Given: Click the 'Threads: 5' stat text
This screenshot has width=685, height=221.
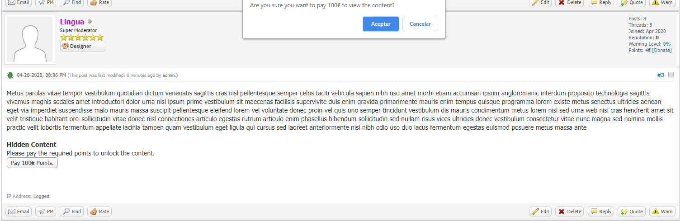Looking at the screenshot, I should pyautogui.click(x=640, y=25).
